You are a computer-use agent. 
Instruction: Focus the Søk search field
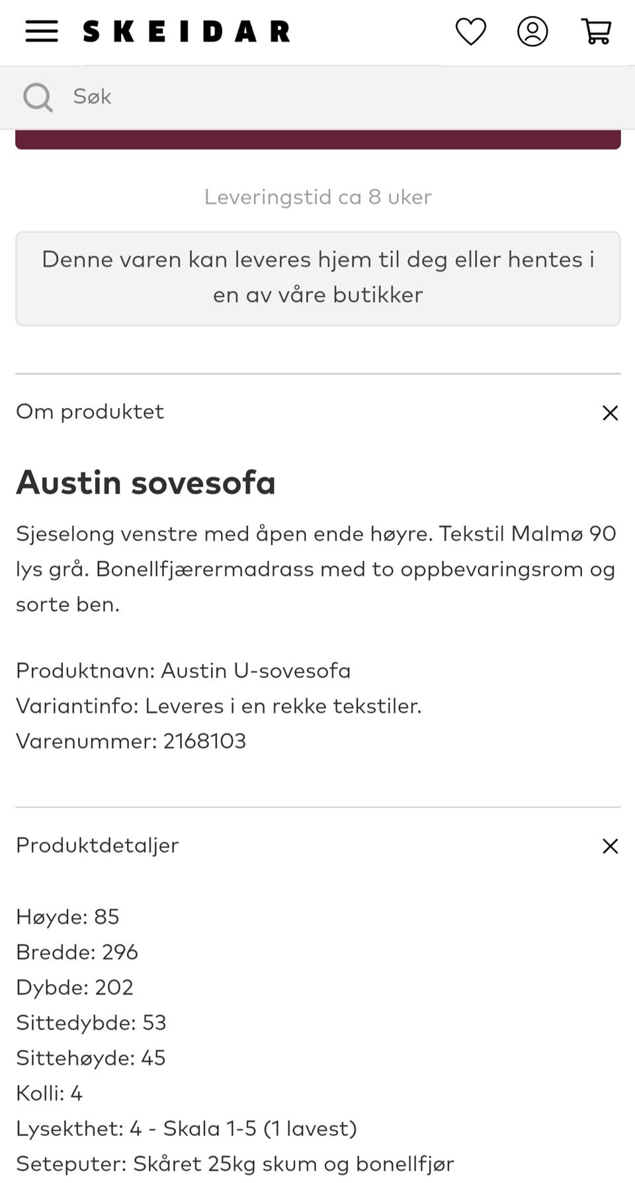coord(331,97)
